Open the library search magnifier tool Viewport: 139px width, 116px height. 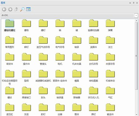(x=22, y=9)
